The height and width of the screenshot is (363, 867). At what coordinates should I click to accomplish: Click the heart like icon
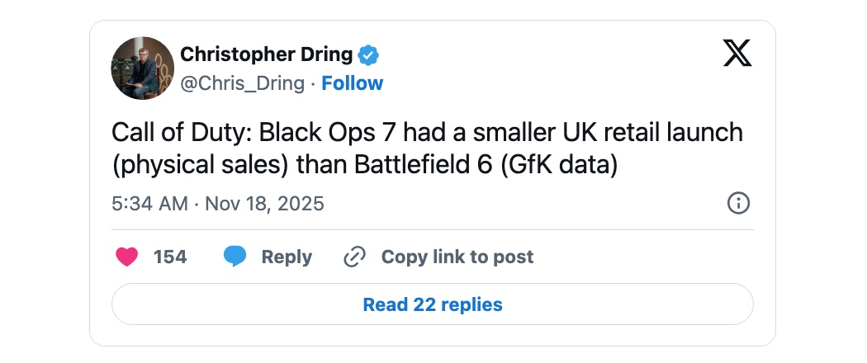point(126,257)
